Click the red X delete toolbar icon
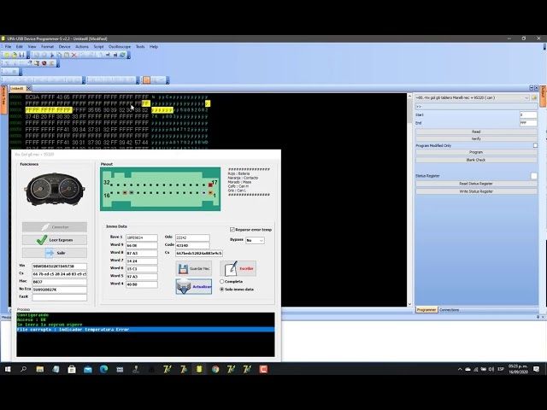 tap(74, 55)
